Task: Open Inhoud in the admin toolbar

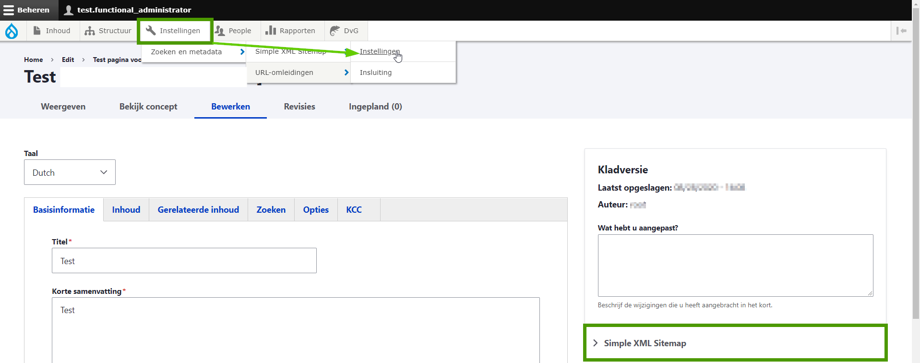Action: tap(52, 31)
